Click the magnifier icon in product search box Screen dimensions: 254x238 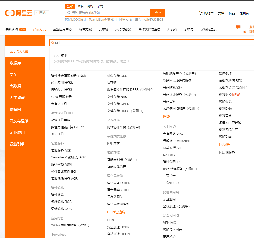53,43
